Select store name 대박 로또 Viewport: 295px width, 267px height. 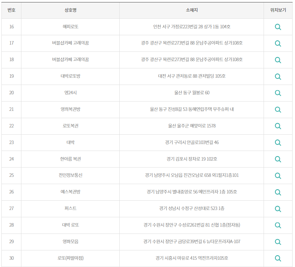click(70, 225)
